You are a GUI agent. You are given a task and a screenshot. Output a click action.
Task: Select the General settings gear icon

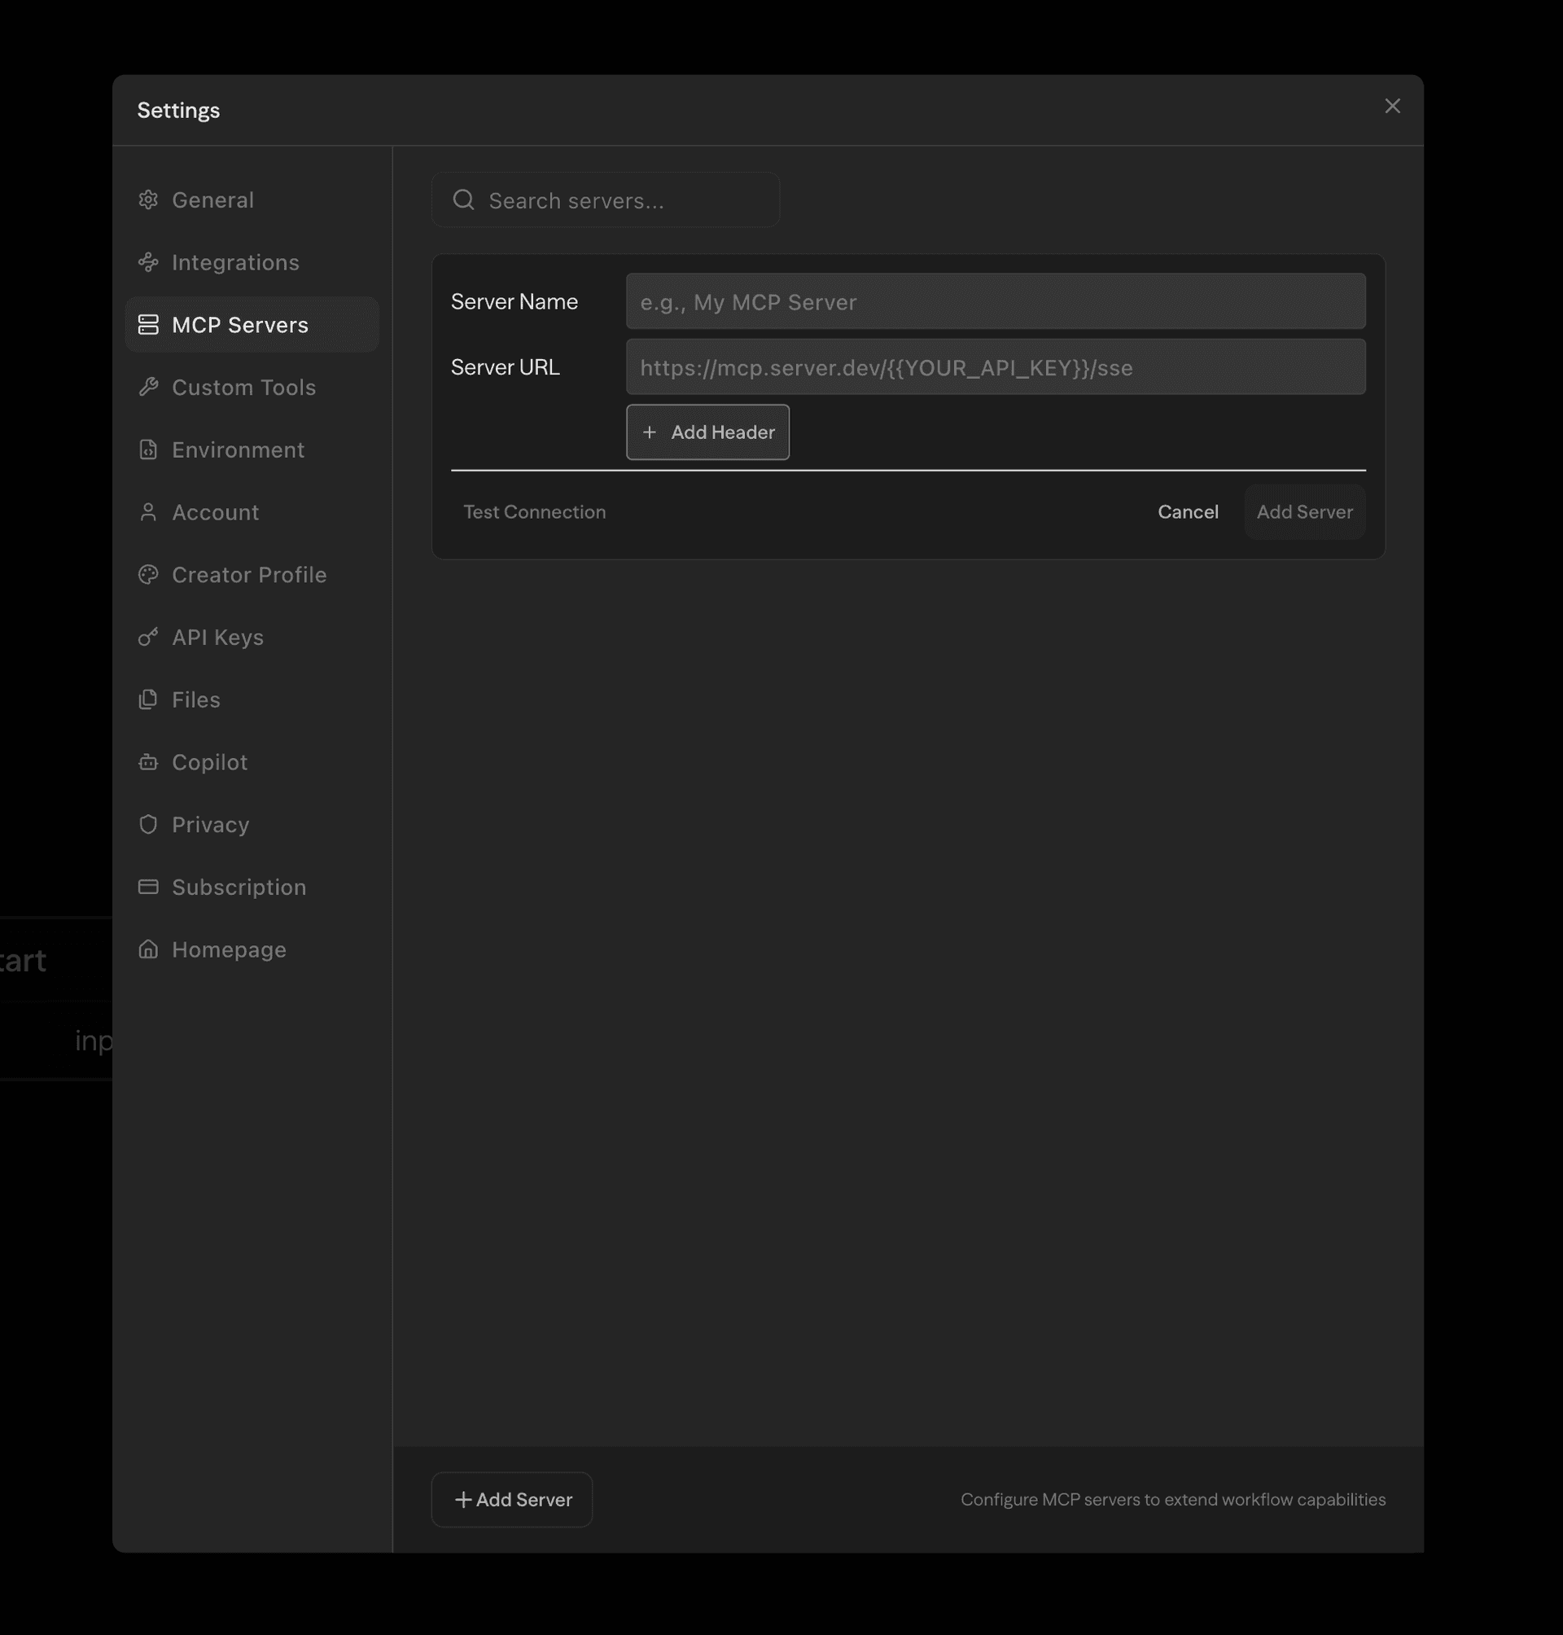[148, 199]
